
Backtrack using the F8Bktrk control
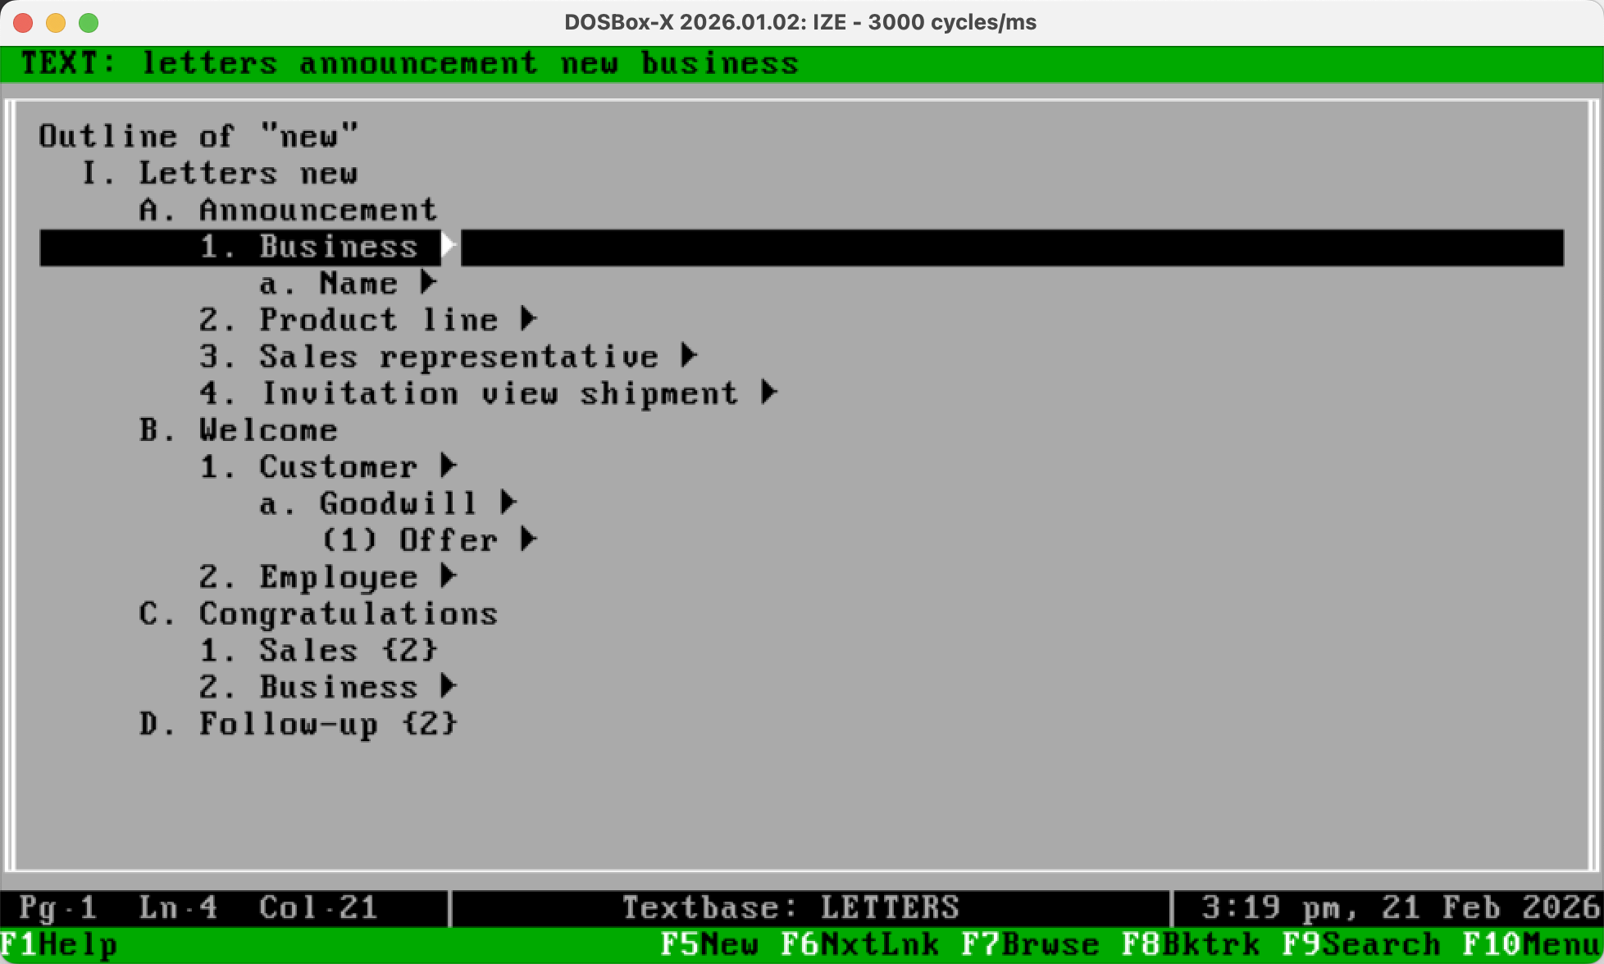click(1189, 944)
